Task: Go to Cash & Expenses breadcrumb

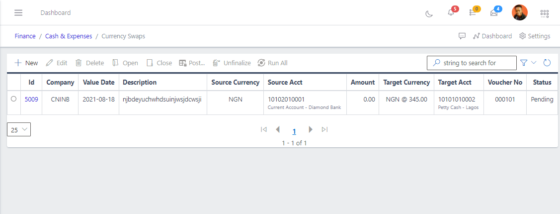Action: point(69,36)
